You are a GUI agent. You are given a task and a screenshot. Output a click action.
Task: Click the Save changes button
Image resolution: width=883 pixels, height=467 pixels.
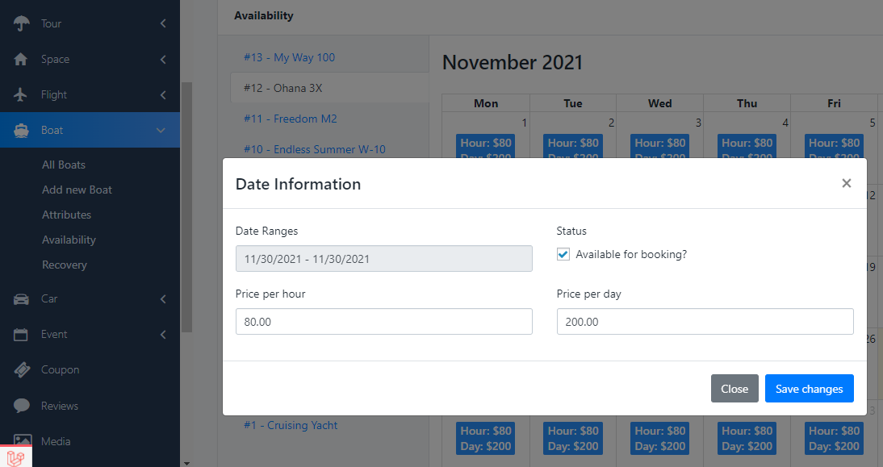click(x=809, y=389)
